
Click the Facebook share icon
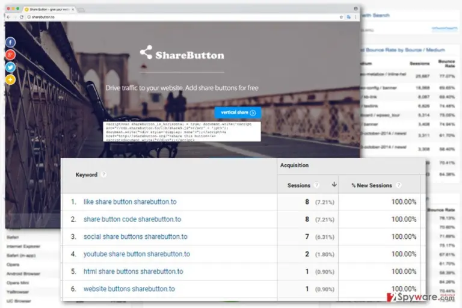[x=10, y=43]
